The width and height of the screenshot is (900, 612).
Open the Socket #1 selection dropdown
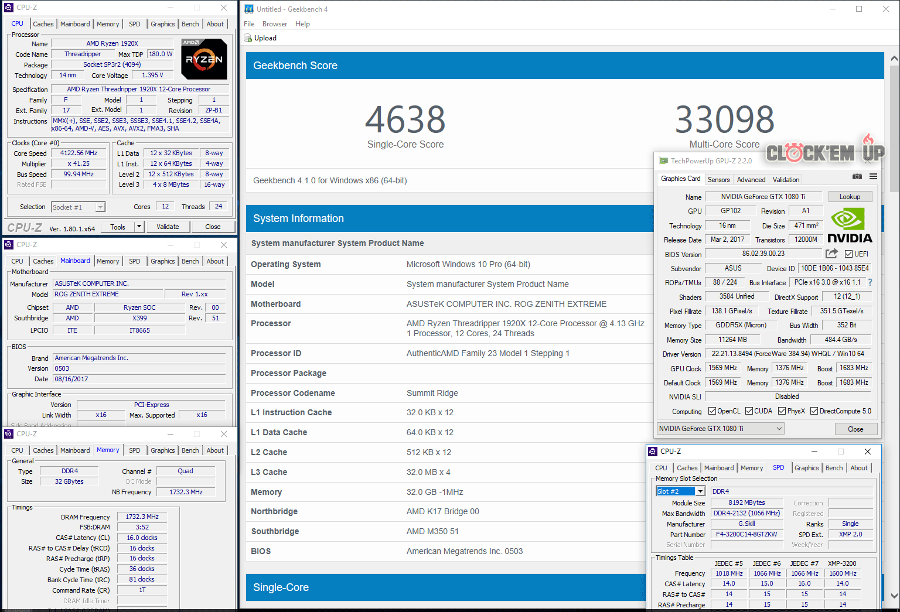pos(100,207)
